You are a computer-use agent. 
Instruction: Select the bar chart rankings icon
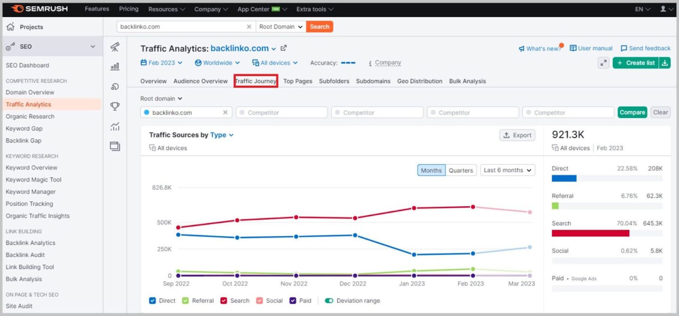115,67
